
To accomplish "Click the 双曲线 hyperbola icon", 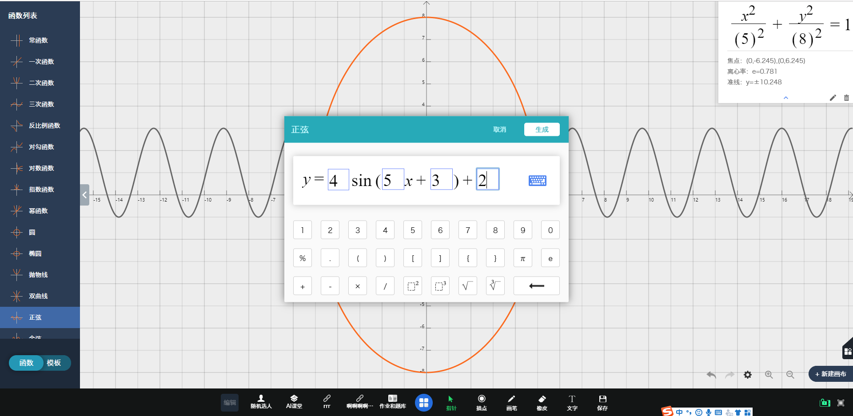I will tap(16, 296).
